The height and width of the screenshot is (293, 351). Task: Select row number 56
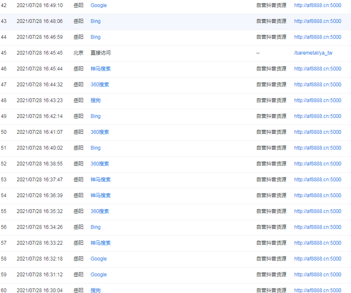coord(4,227)
